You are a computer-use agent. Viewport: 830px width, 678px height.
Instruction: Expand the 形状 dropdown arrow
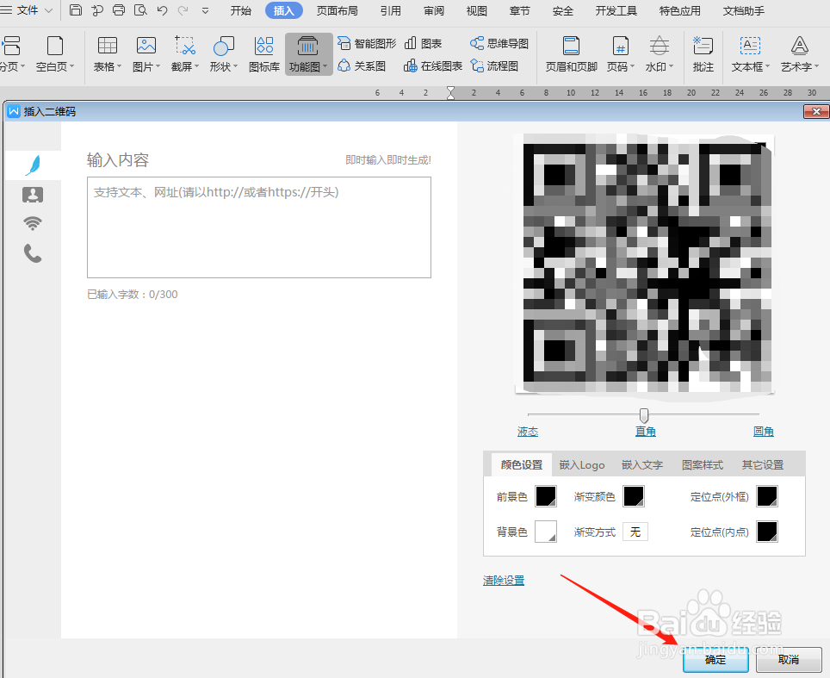(235, 66)
